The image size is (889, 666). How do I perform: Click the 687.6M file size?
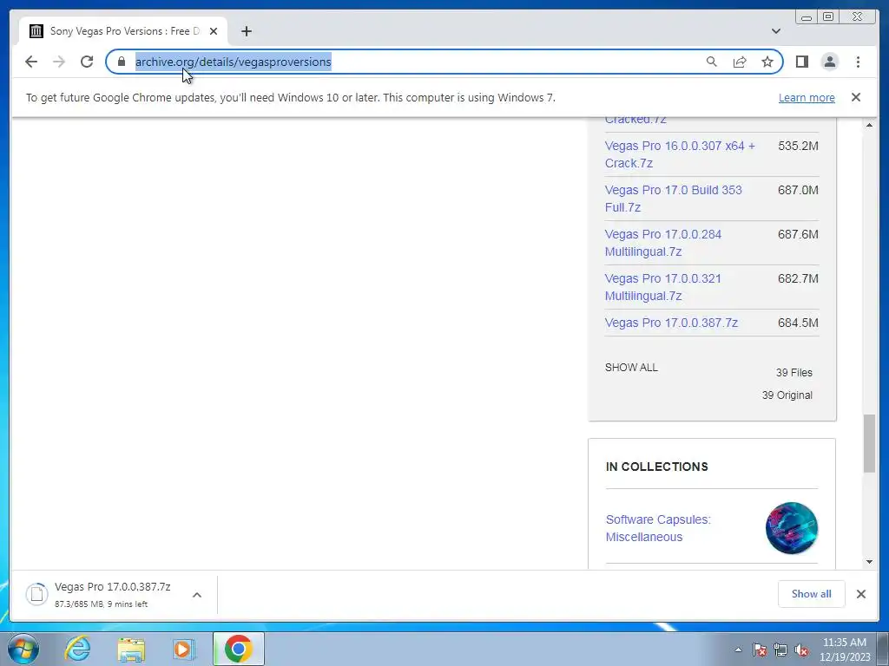point(798,234)
